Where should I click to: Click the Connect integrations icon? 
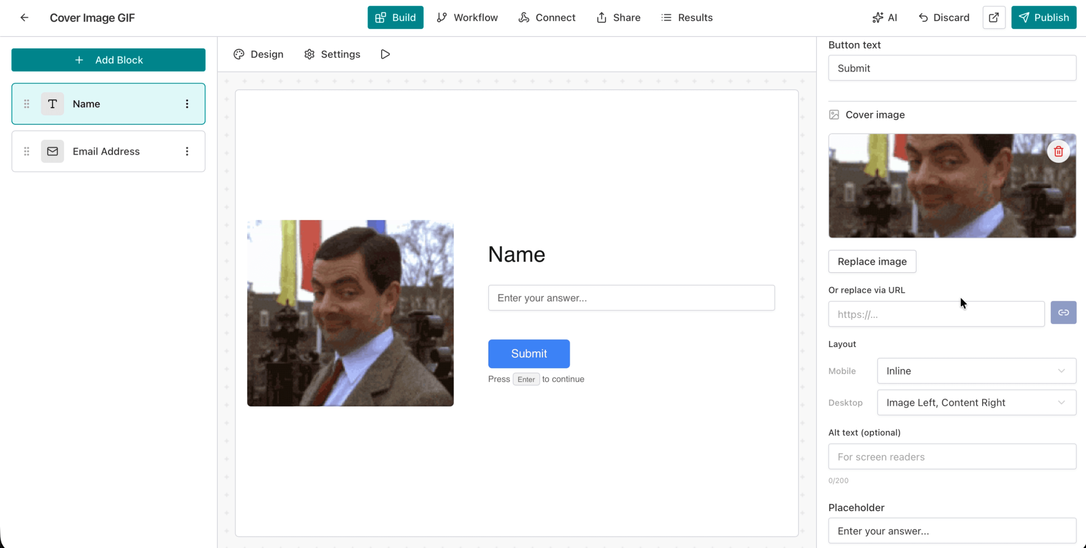click(x=523, y=17)
